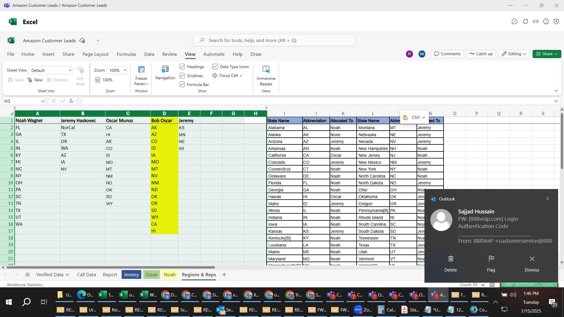Switch to Jeremy sheet tab
The width and height of the screenshot is (564, 317).
[131, 275]
